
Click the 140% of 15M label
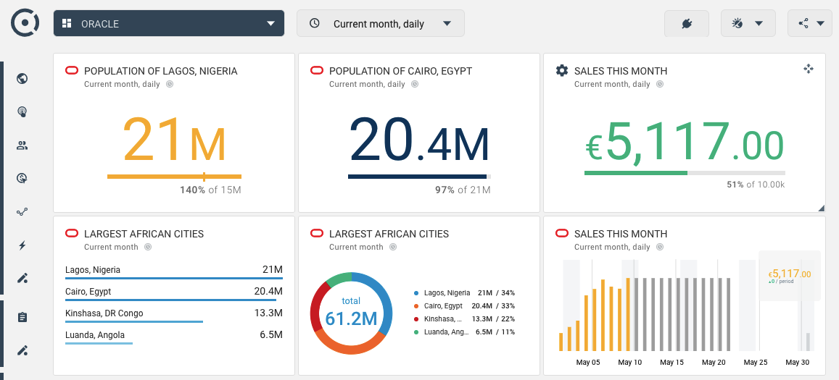coord(210,190)
